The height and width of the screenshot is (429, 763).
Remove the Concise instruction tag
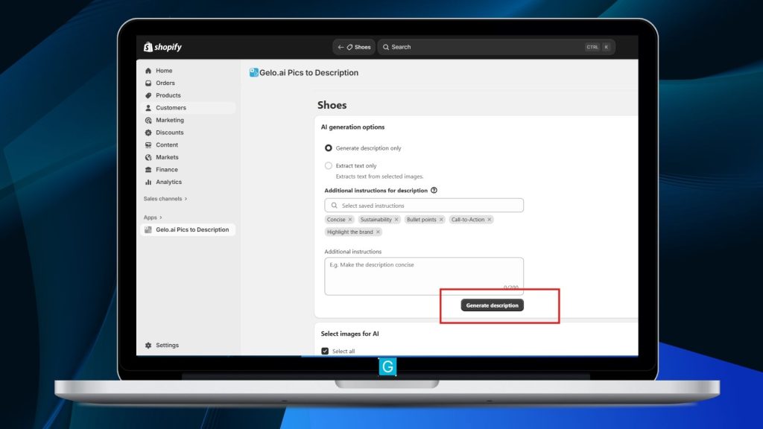point(350,220)
